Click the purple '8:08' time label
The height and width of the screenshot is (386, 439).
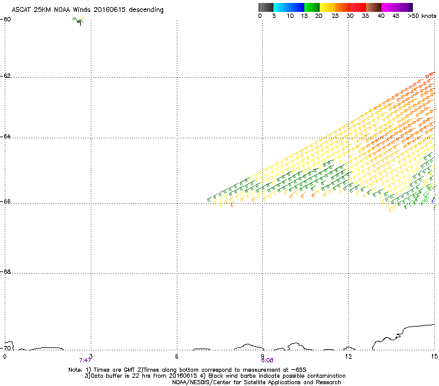point(267,360)
